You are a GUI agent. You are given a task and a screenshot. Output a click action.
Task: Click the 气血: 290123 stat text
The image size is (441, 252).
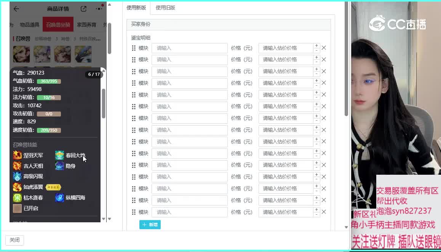(29, 73)
